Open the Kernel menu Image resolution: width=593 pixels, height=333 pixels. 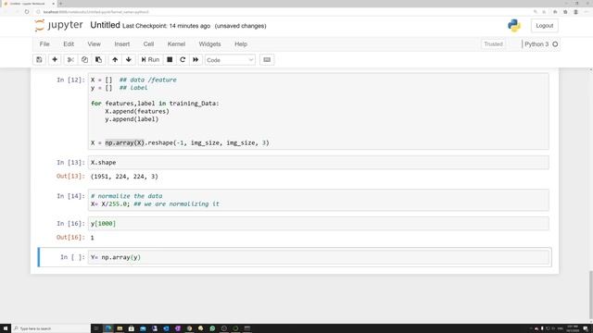pyautogui.click(x=176, y=44)
